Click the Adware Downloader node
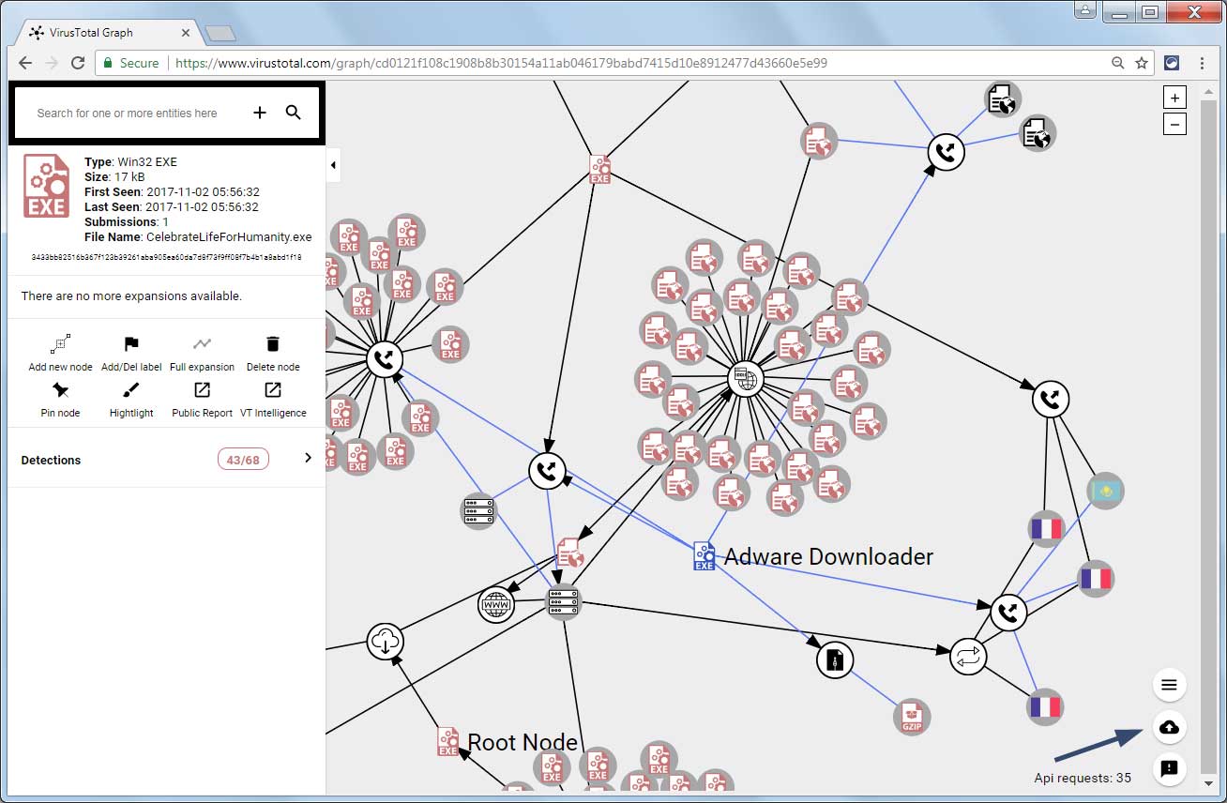This screenshot has width=1227, height=803. (703, 555)
